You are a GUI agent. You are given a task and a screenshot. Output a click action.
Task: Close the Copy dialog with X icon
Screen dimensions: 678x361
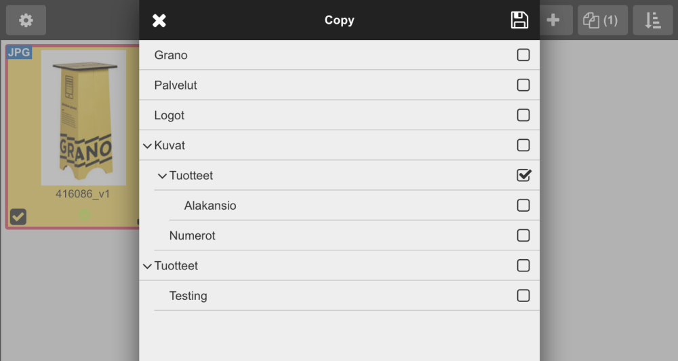(x=159, y=20)
